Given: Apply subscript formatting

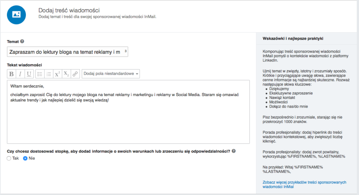Looking at the screenshot, I should click(x=66, y=74).
